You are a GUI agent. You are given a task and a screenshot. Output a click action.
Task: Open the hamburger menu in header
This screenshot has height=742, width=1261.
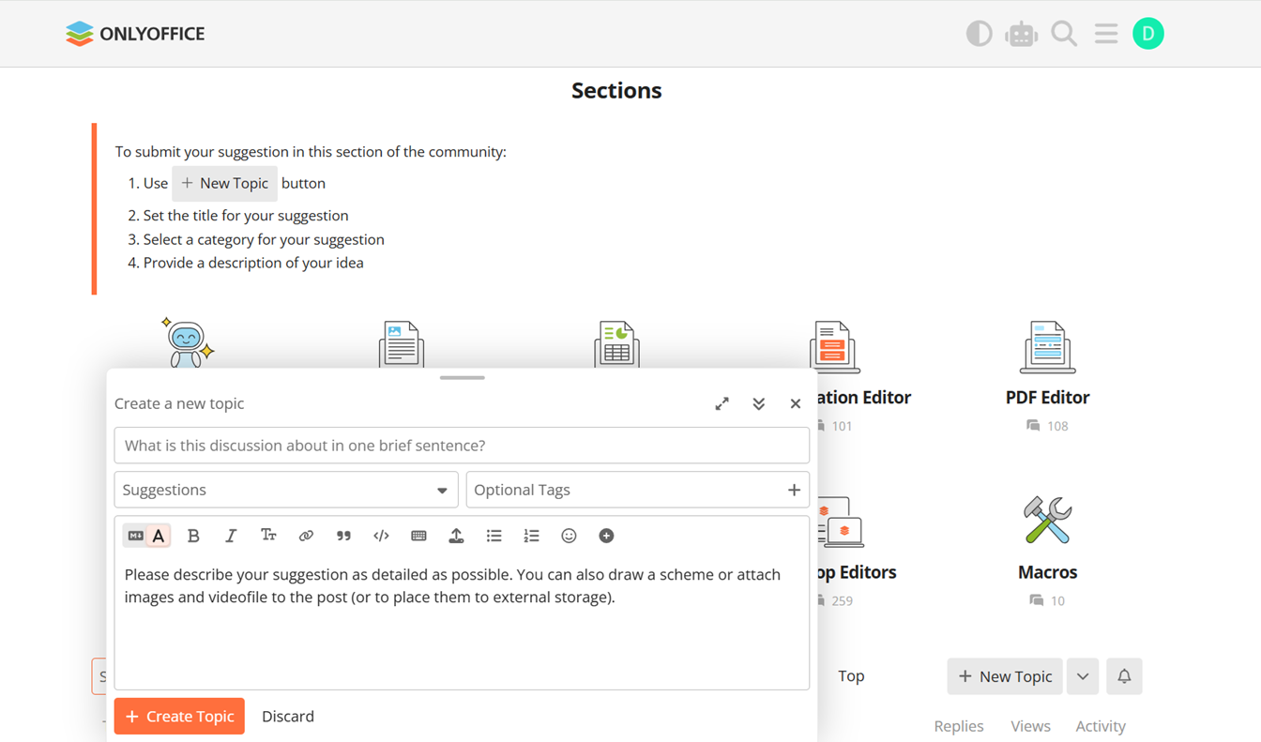[x=1106, y=34]
